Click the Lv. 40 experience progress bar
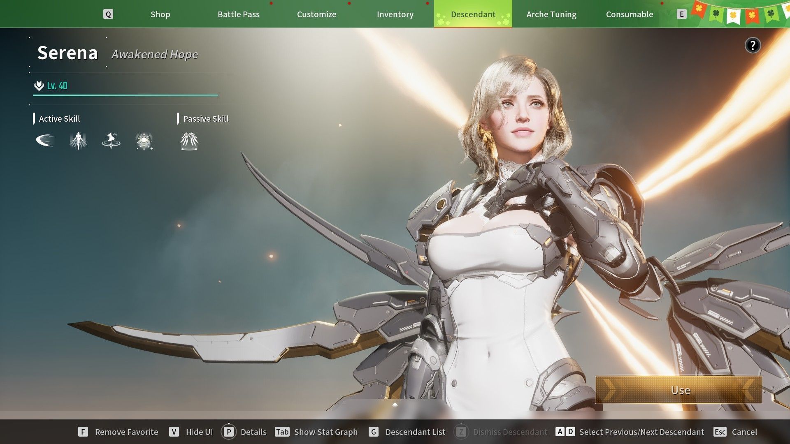Viewport: 790px width, 444px height. pos(125,95)
